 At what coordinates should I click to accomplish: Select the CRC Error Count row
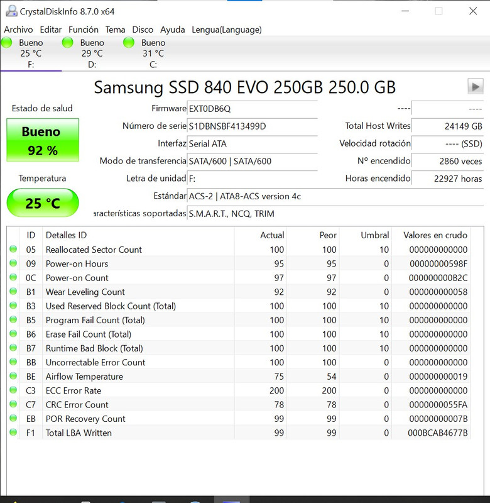[x=239, y=405]
